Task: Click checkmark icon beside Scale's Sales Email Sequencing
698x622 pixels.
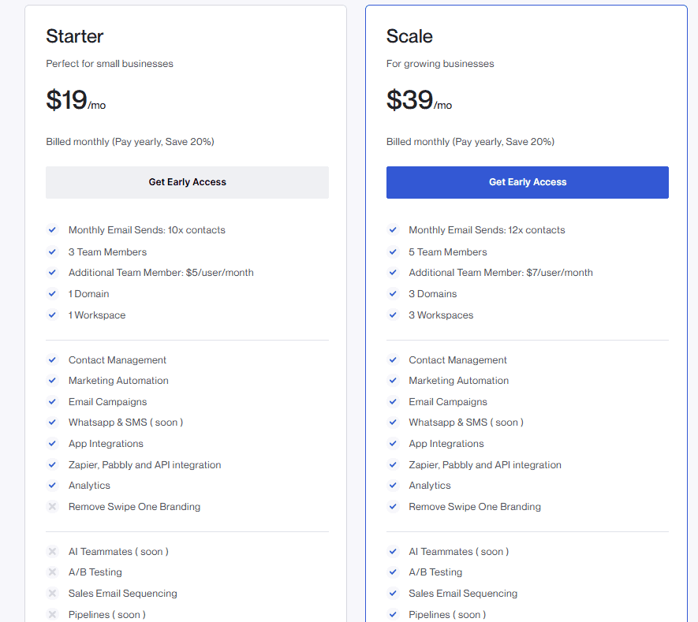Action: point(393,594)
